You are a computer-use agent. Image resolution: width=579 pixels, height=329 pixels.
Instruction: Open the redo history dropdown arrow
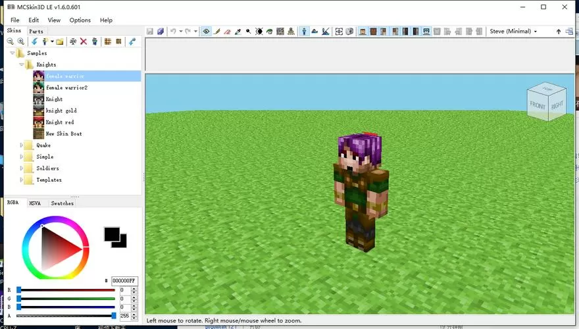point(195,32)
